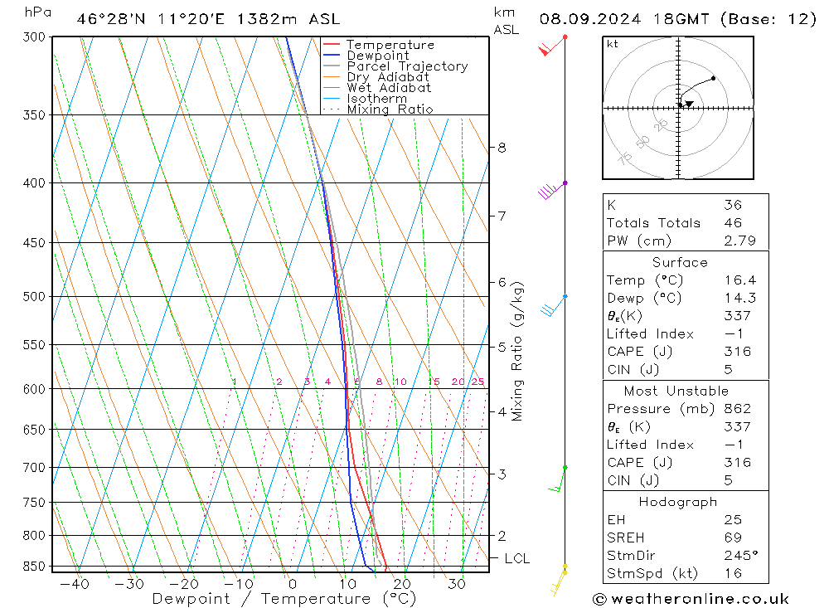The image size is (829, 608).
Task: Click the 300 hPa pressure axis label
Action: point(34,37)
